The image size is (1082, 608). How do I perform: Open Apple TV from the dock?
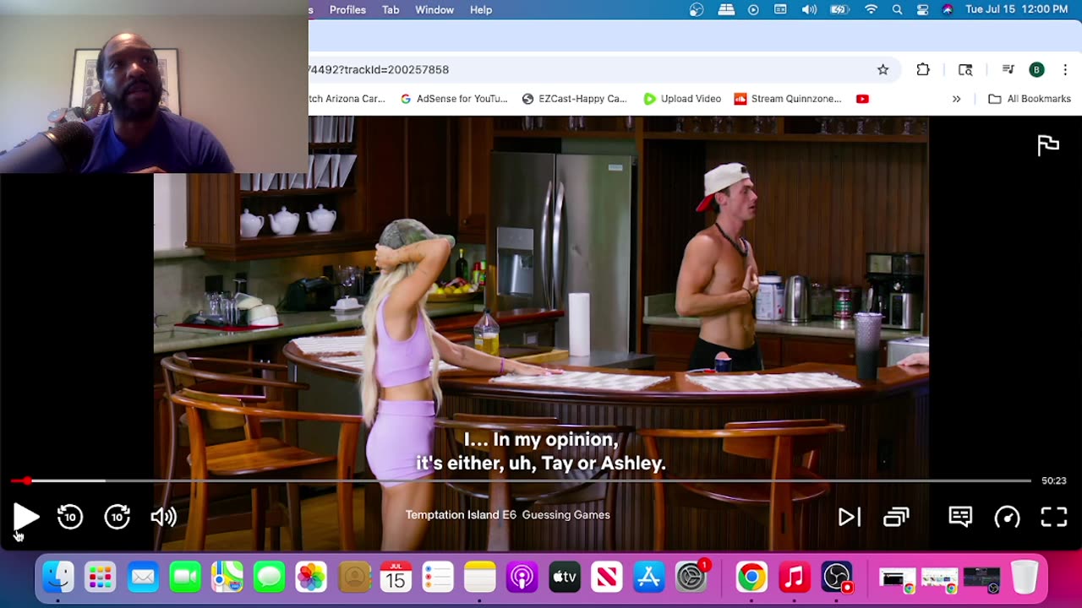pyautogui.click(x=565, y=578)
